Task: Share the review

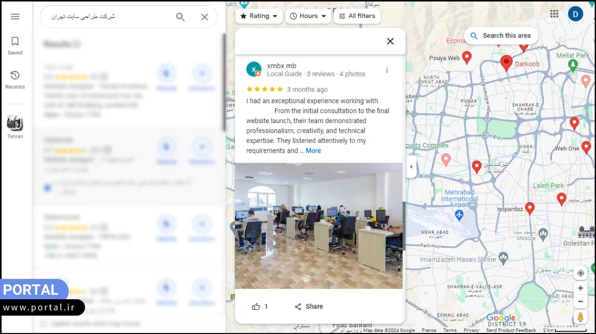Action: pos(308,307)
